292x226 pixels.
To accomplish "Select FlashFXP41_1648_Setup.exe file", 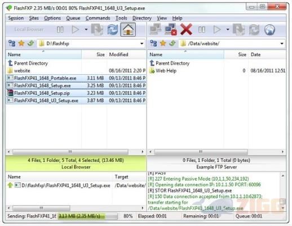I will point(76,85).
